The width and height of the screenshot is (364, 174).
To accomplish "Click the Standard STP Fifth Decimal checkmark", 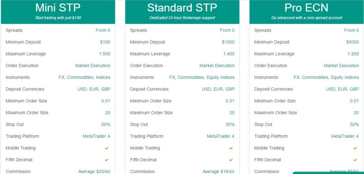I will point(231,160).
